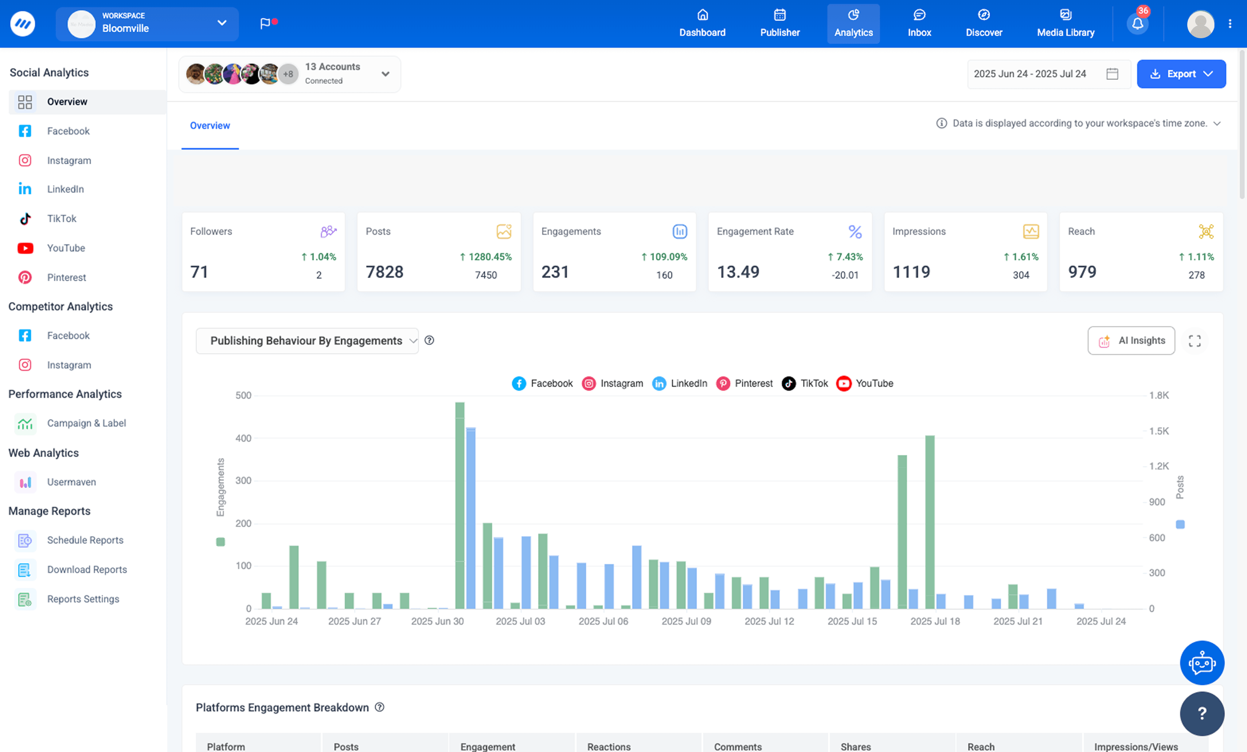Launch the AI chatbot assistant button
This screenshot has height=752, width=1247.
(1202, 662)
